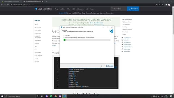This screenshot has height=98, width=174.
Task: Click the Ask questions icon
Action: pyautogui.click(x=122, y=42)
